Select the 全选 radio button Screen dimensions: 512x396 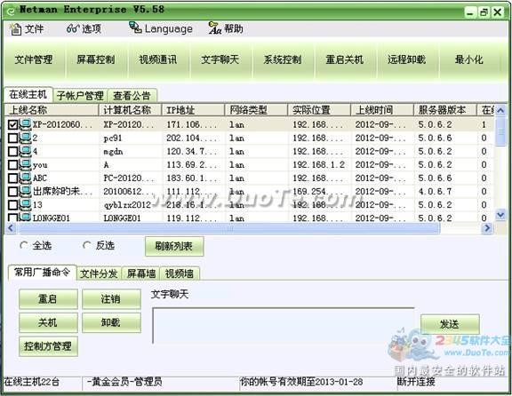23,245
